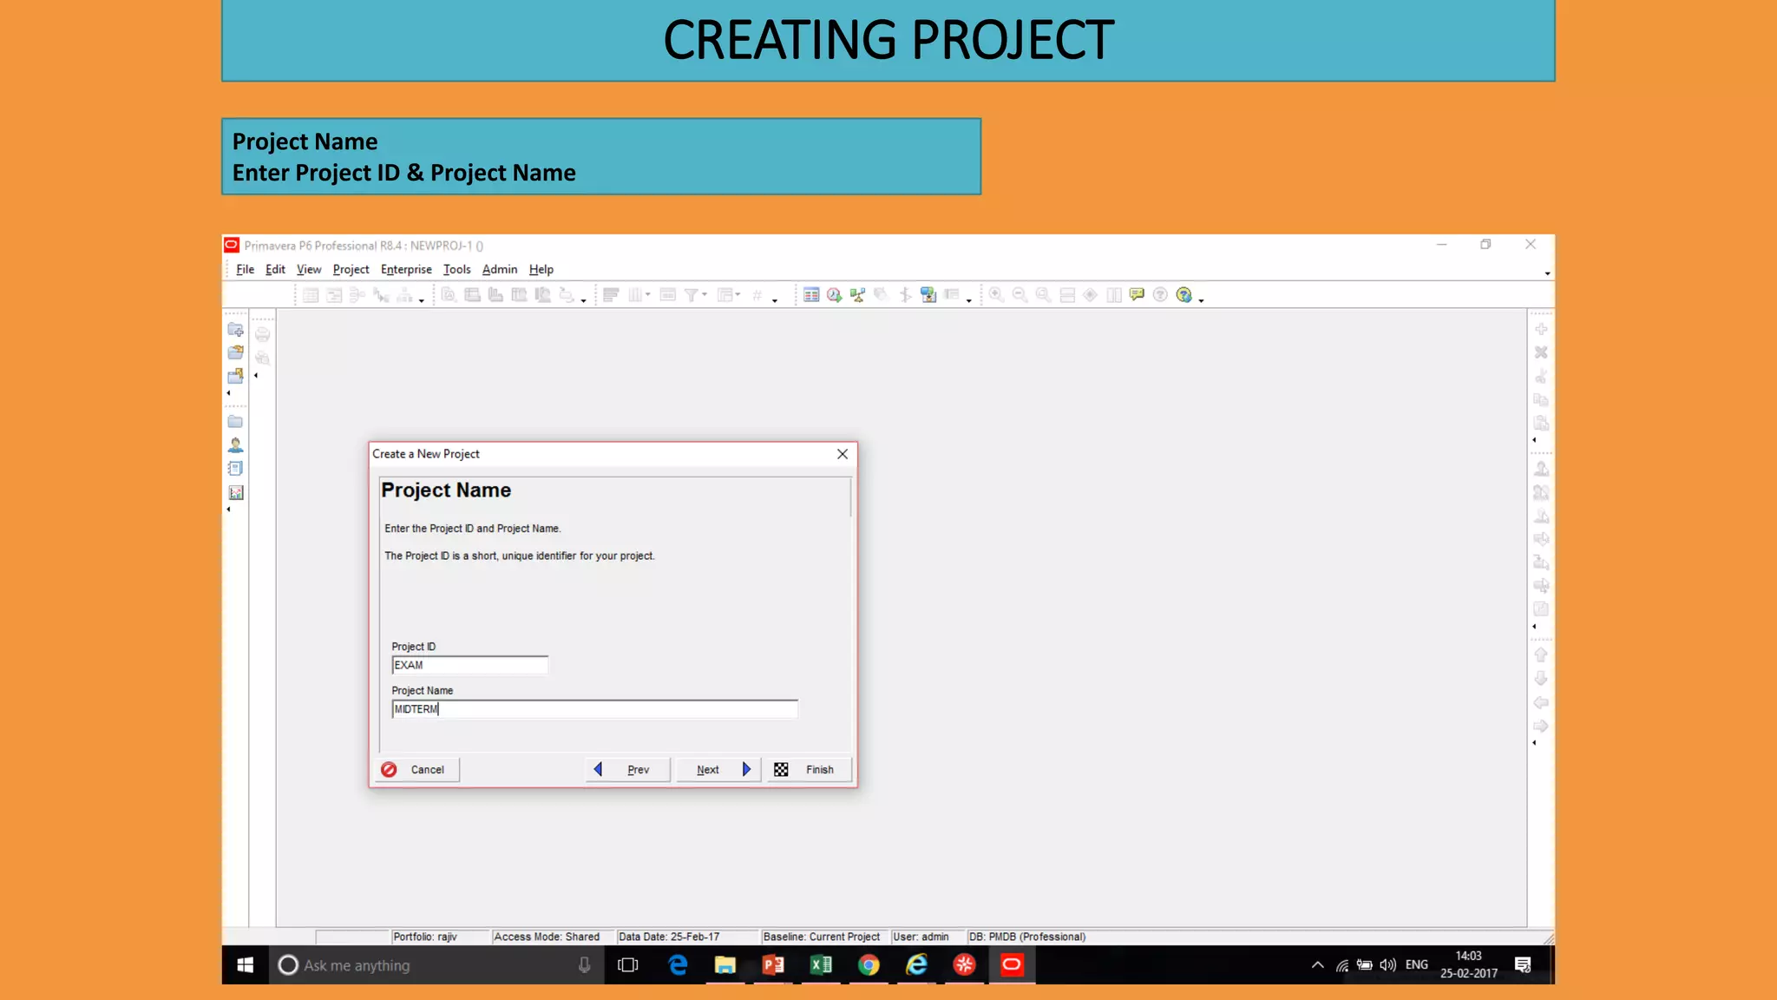Click the Project Name text field
The width and height of the screenshot is (1777, 1000).
pos(594,709)
